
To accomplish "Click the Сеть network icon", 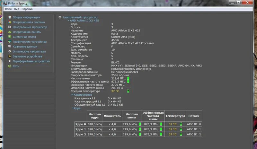I will 10,66.
